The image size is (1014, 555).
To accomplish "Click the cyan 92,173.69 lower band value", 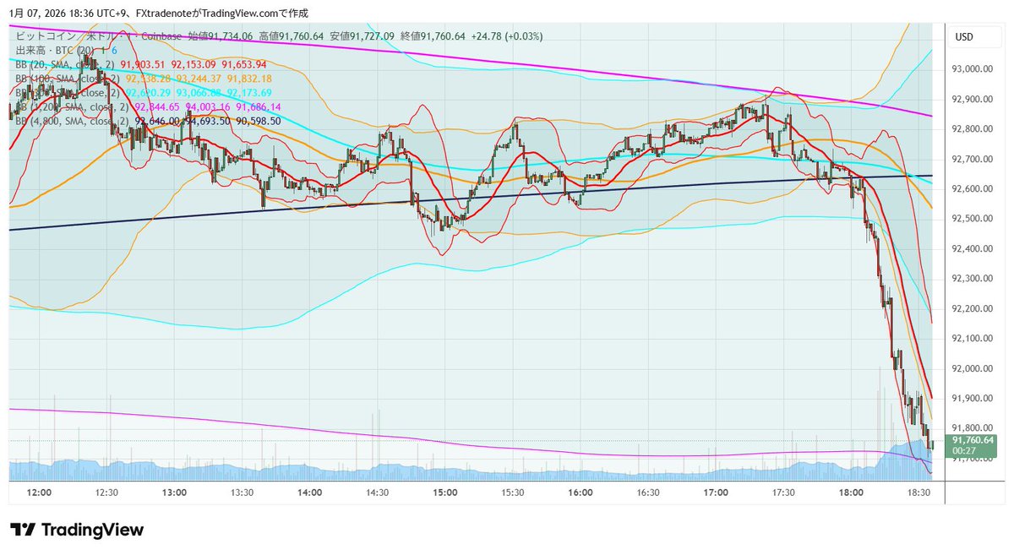I will (248, 93).
